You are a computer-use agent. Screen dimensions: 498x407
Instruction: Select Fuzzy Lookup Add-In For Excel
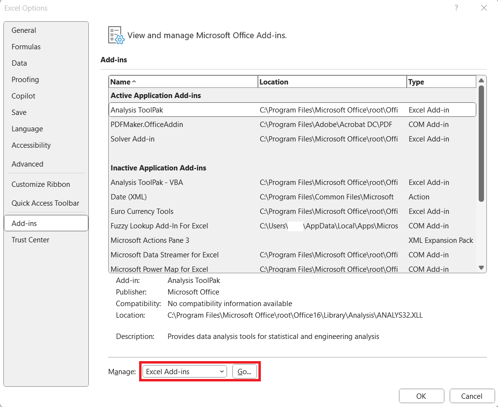292,226
